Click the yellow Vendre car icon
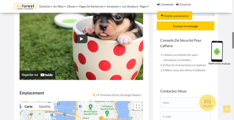The height and width of the screenshot is (120, 234). click(x=208, y=101)
